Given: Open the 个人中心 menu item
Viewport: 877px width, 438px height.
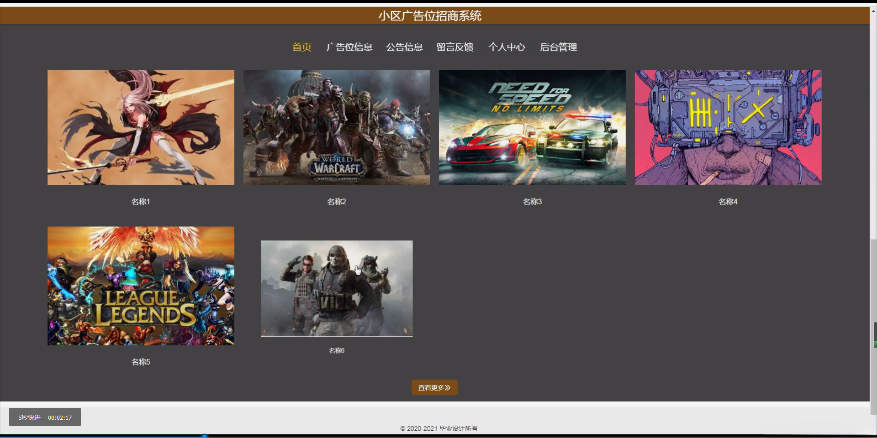Looking at the screenshot, I should click(x=507, y=47).
